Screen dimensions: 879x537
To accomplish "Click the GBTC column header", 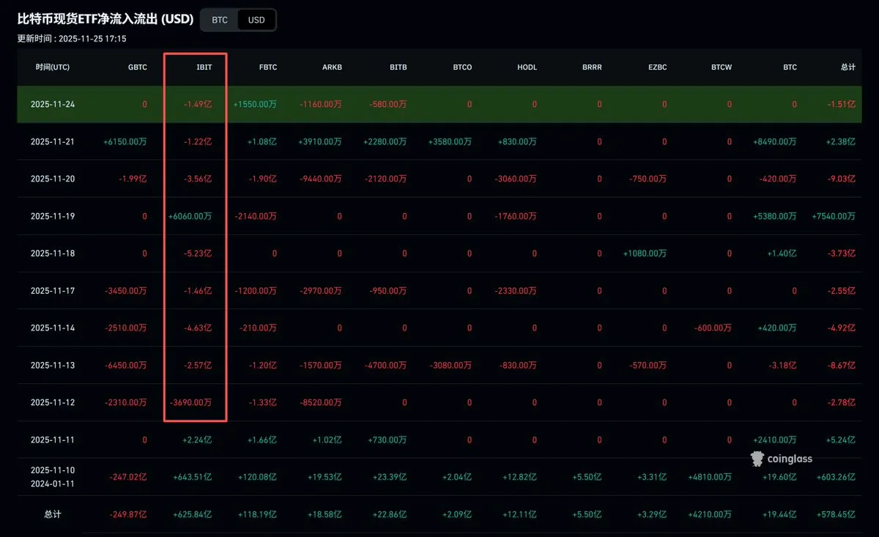I will coord(137,67).
